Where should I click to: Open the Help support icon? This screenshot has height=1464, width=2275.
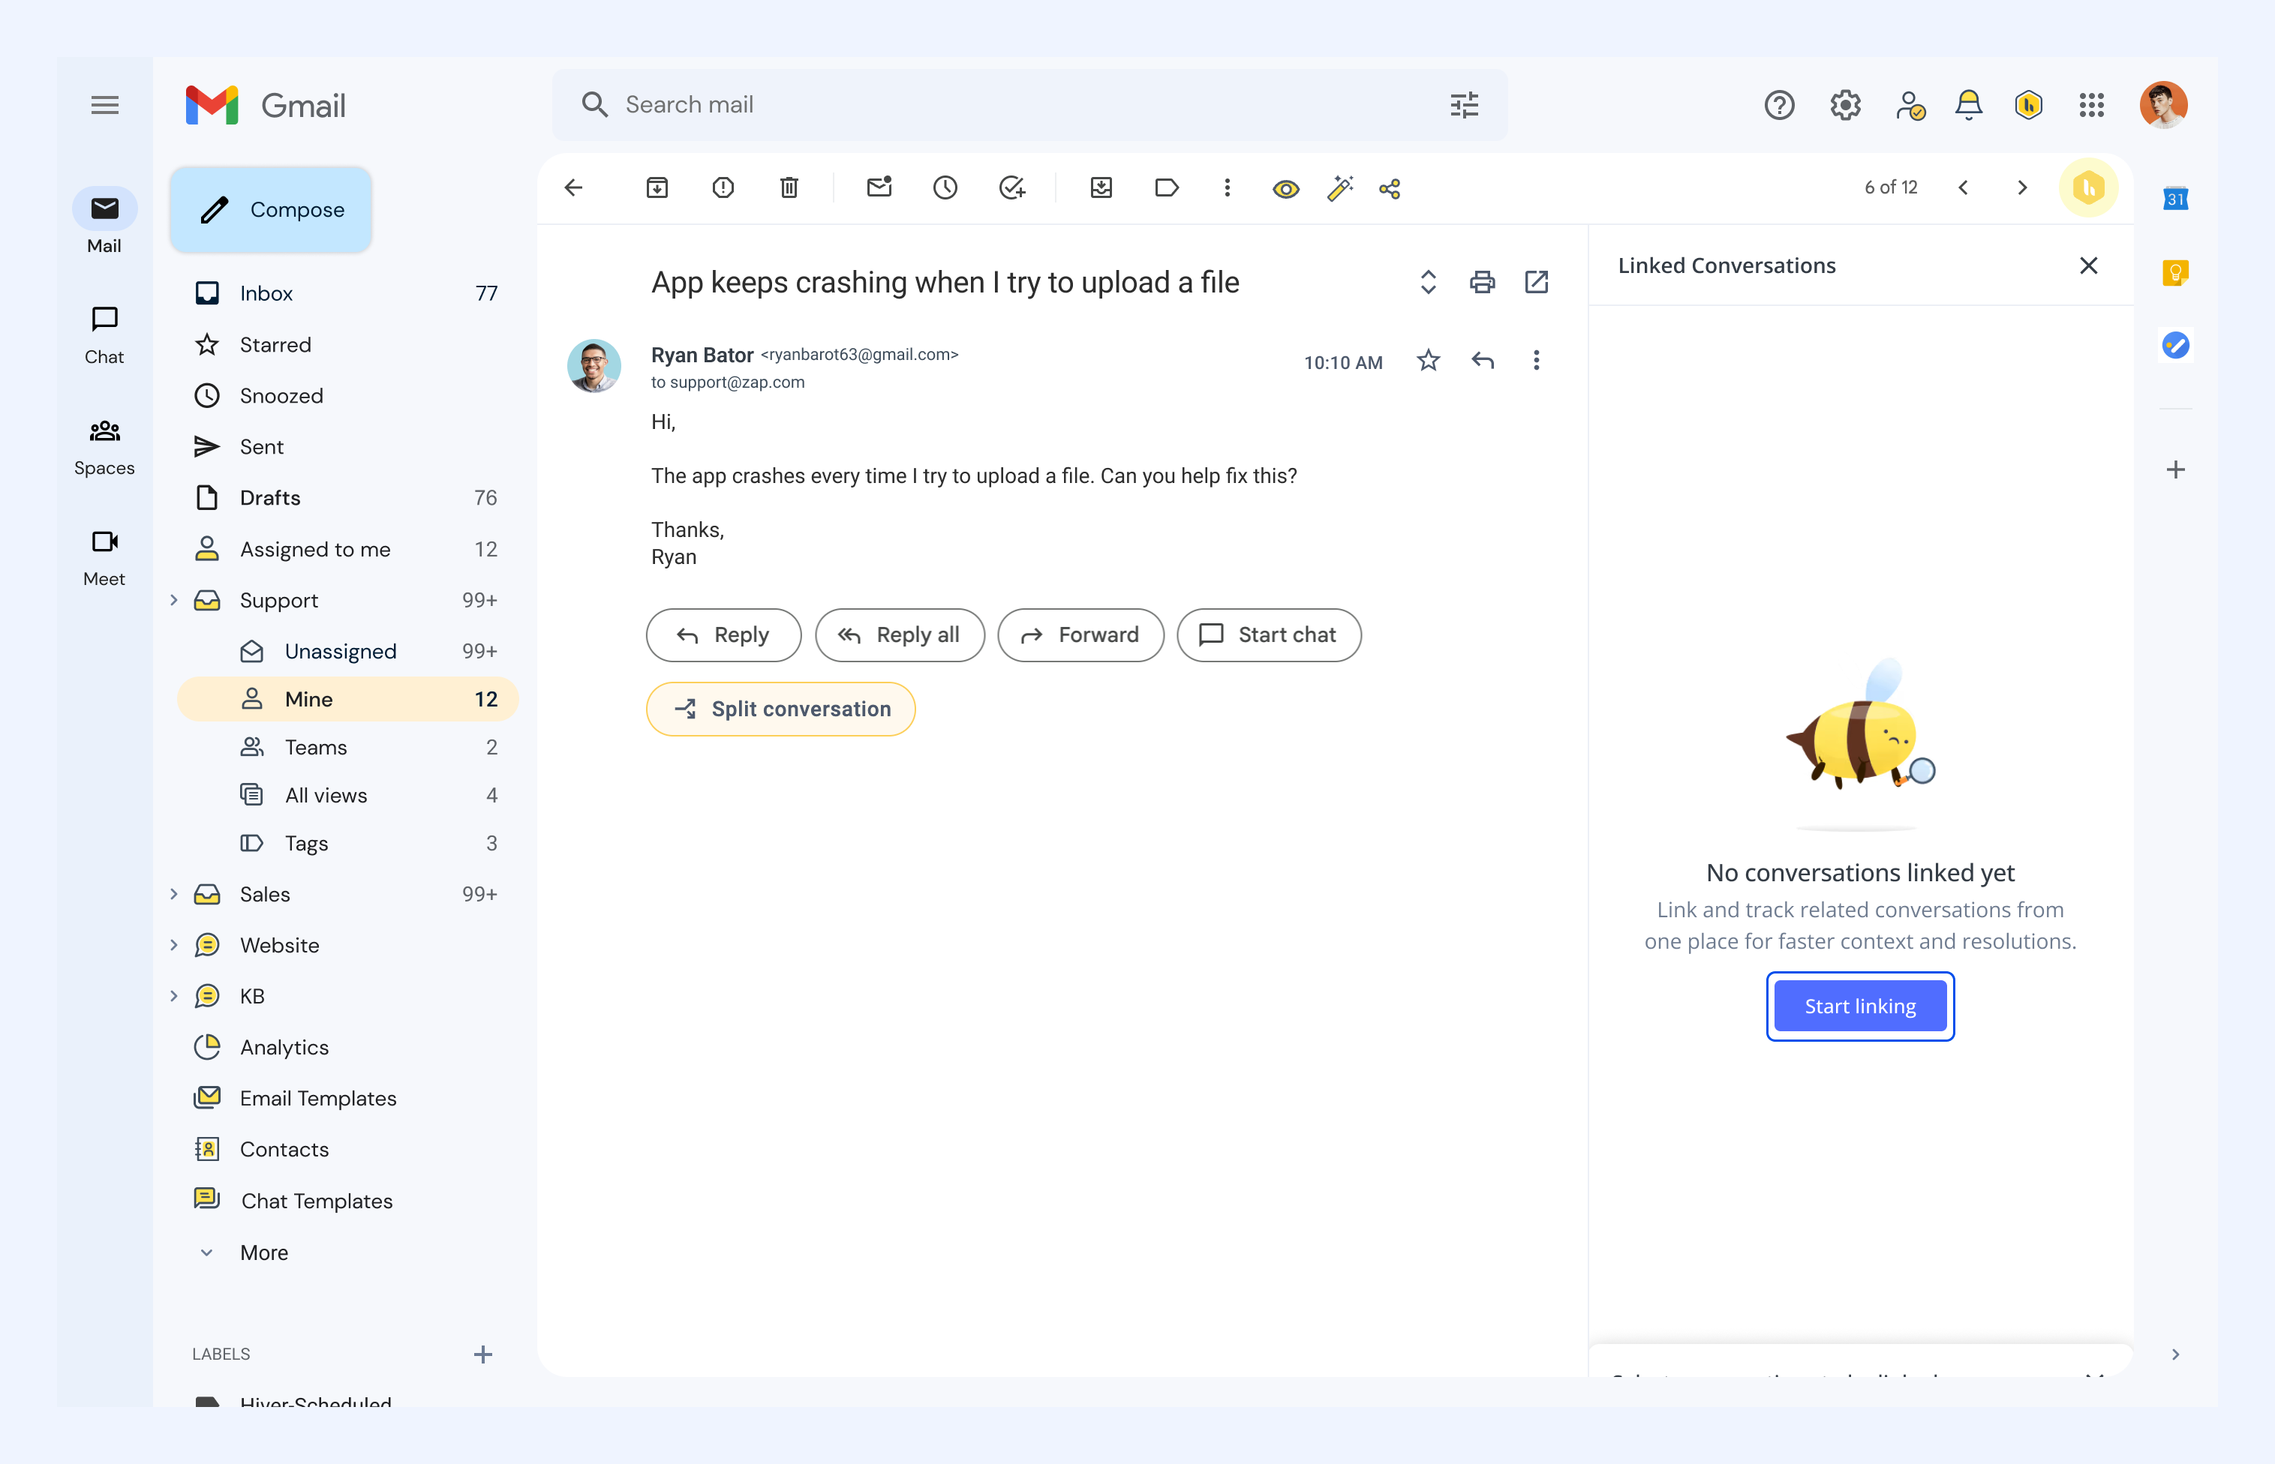click(x=1778, y=104)
